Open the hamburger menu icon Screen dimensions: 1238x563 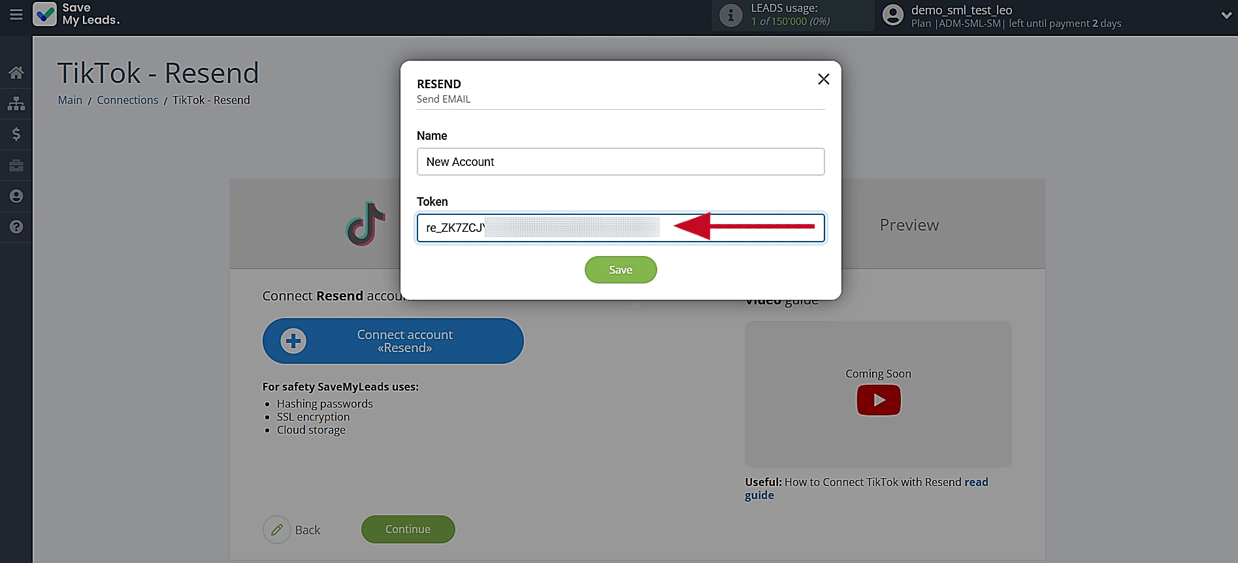pos(16,14)
